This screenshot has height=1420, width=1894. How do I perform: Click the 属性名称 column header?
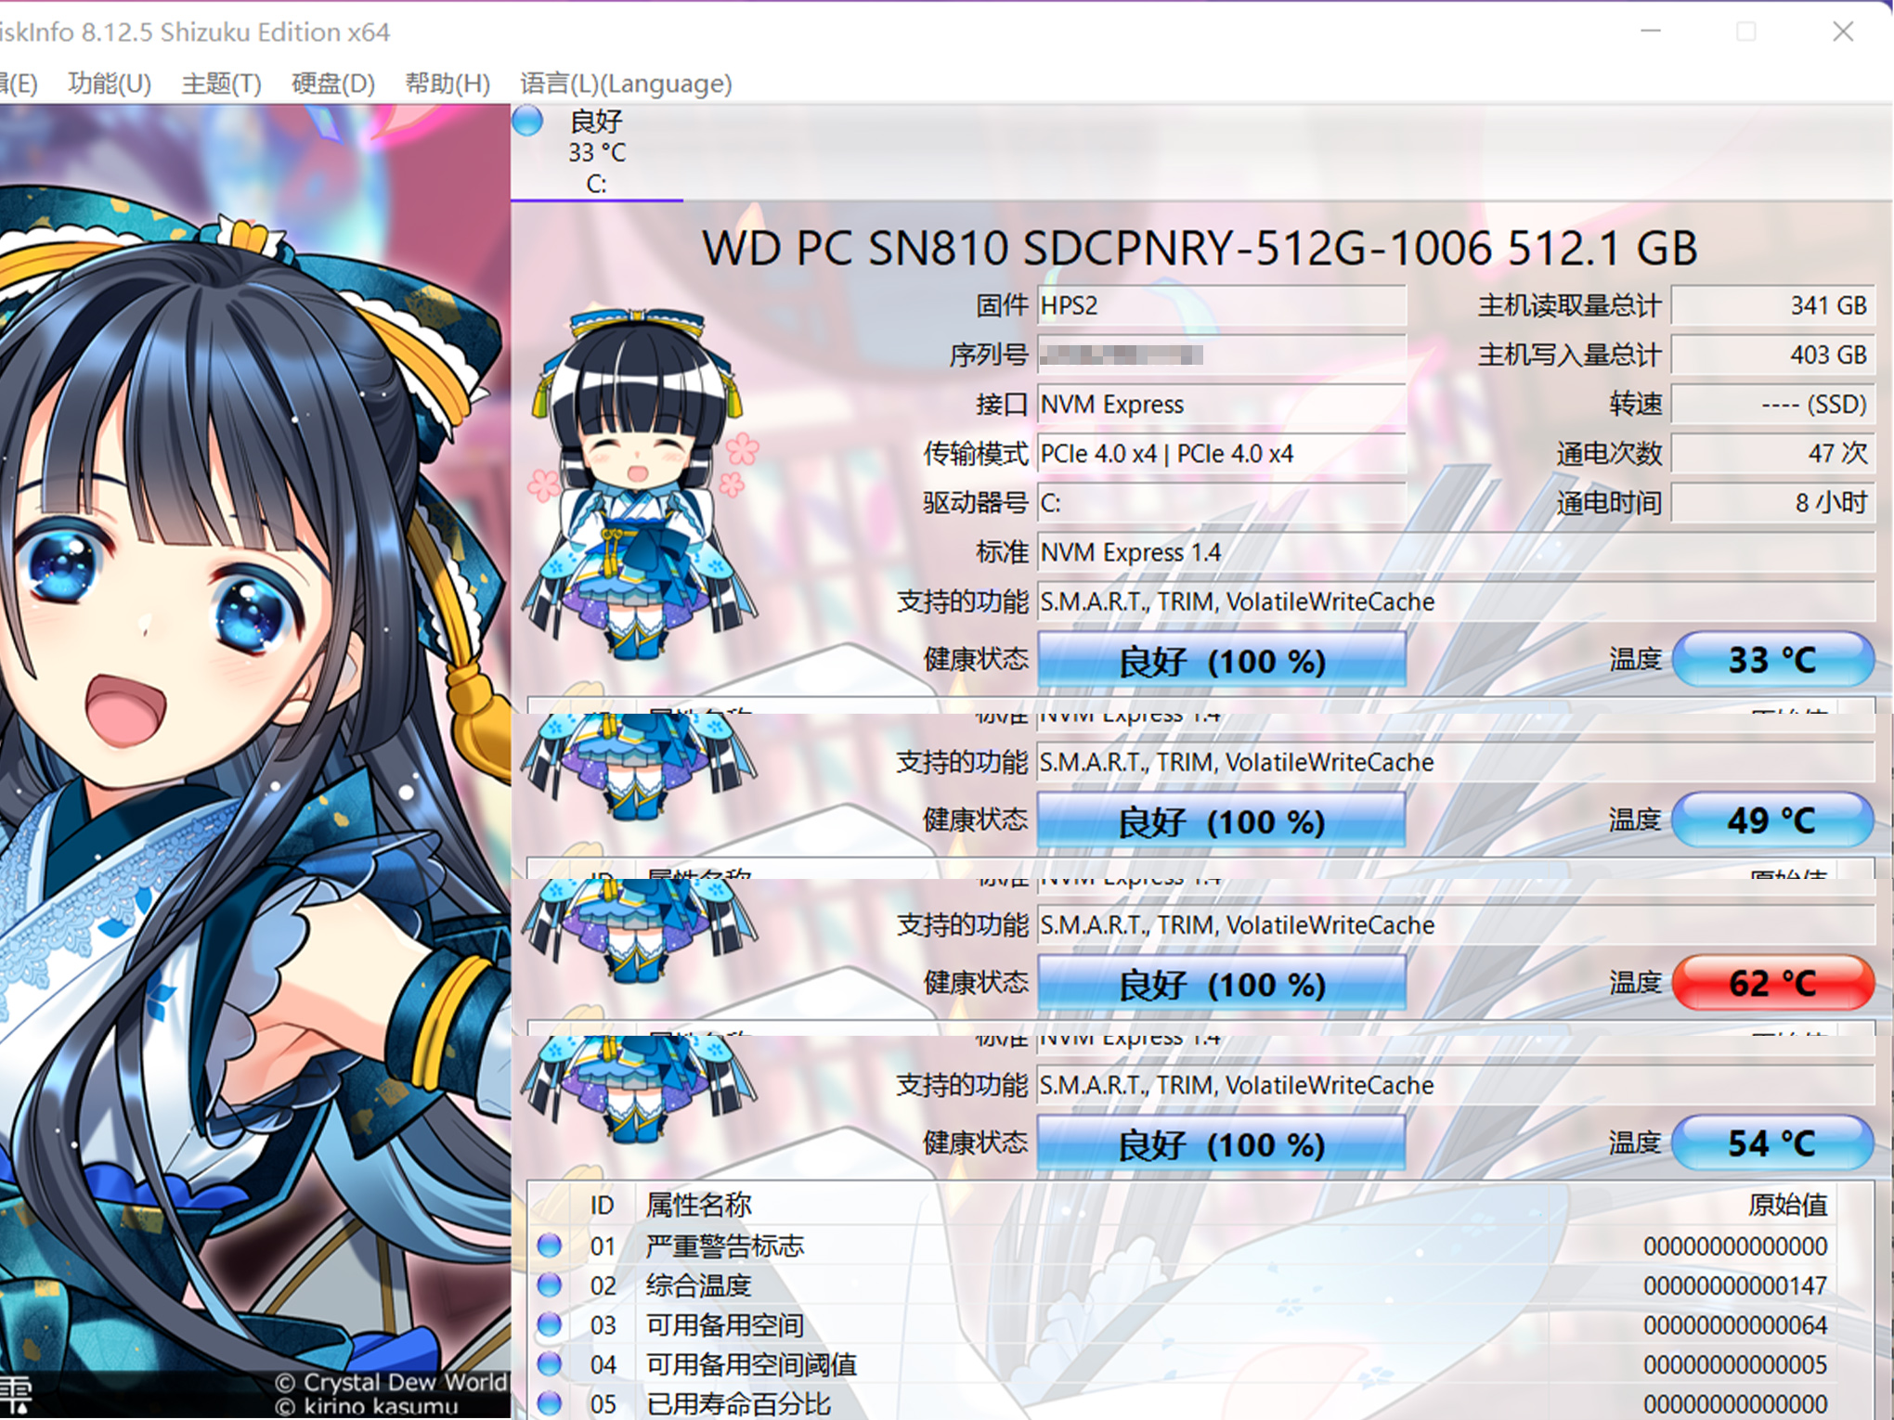tap(698, 1205)
